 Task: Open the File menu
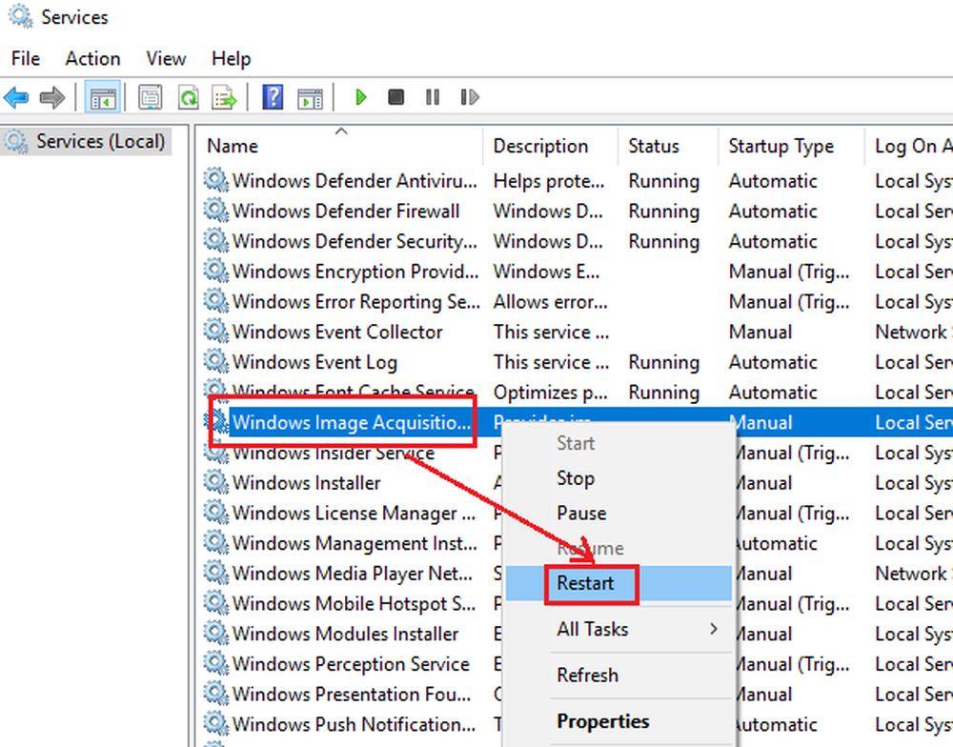pyautogui.click(x=26, y=58)
